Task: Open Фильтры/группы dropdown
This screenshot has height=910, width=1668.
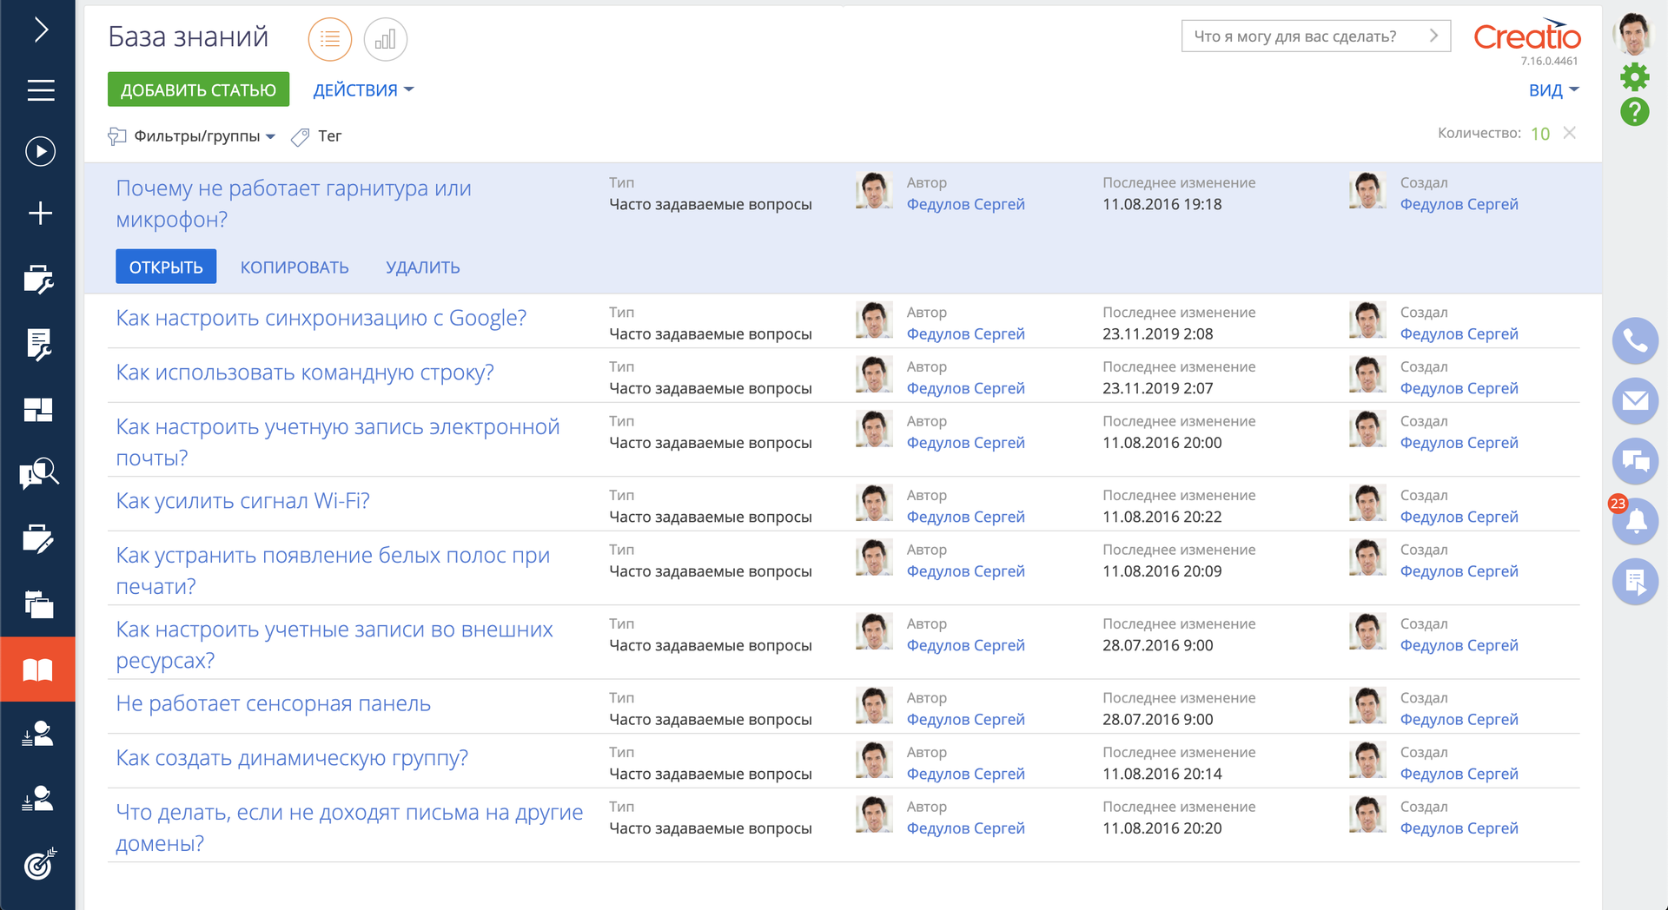Action: (x=192, y=136)
